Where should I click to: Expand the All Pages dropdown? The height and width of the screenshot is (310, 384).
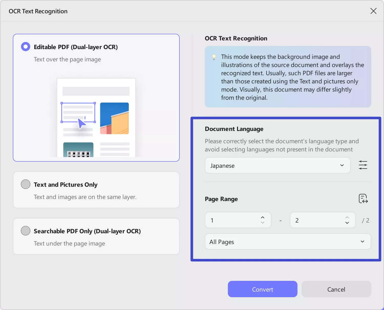click(288, 242)
